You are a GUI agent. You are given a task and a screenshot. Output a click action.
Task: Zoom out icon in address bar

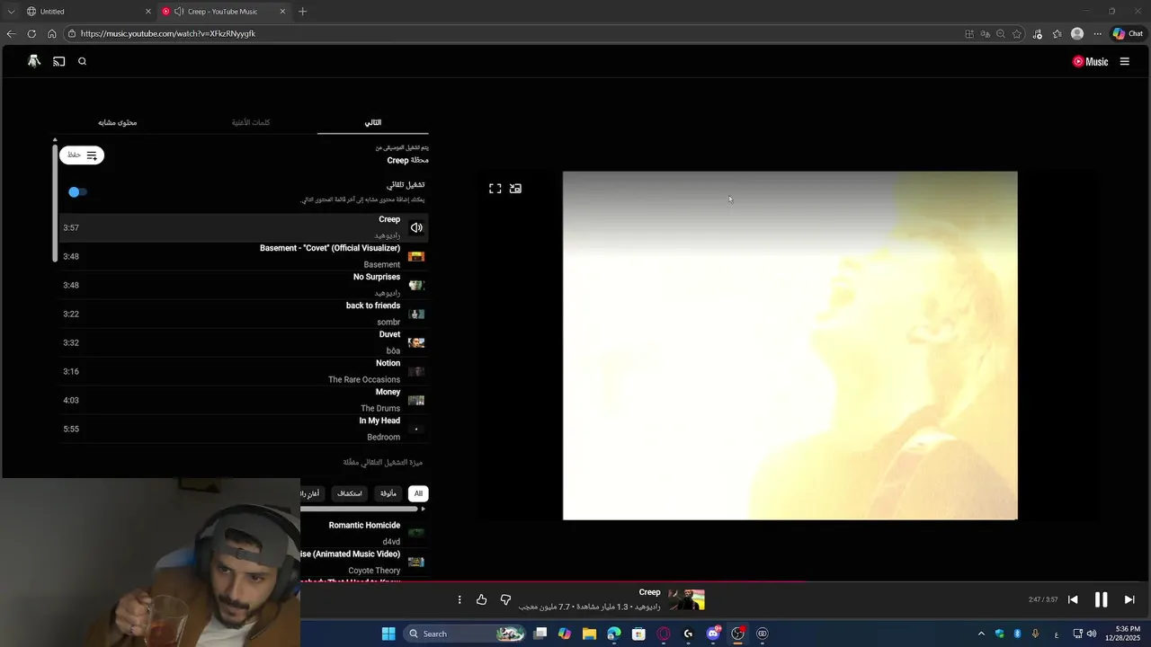tap(1001, 33)
